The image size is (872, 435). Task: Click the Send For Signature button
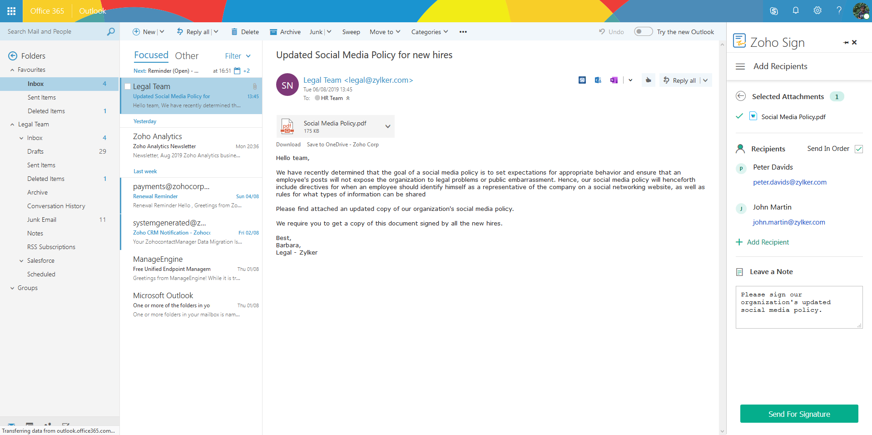pos(799,414)
